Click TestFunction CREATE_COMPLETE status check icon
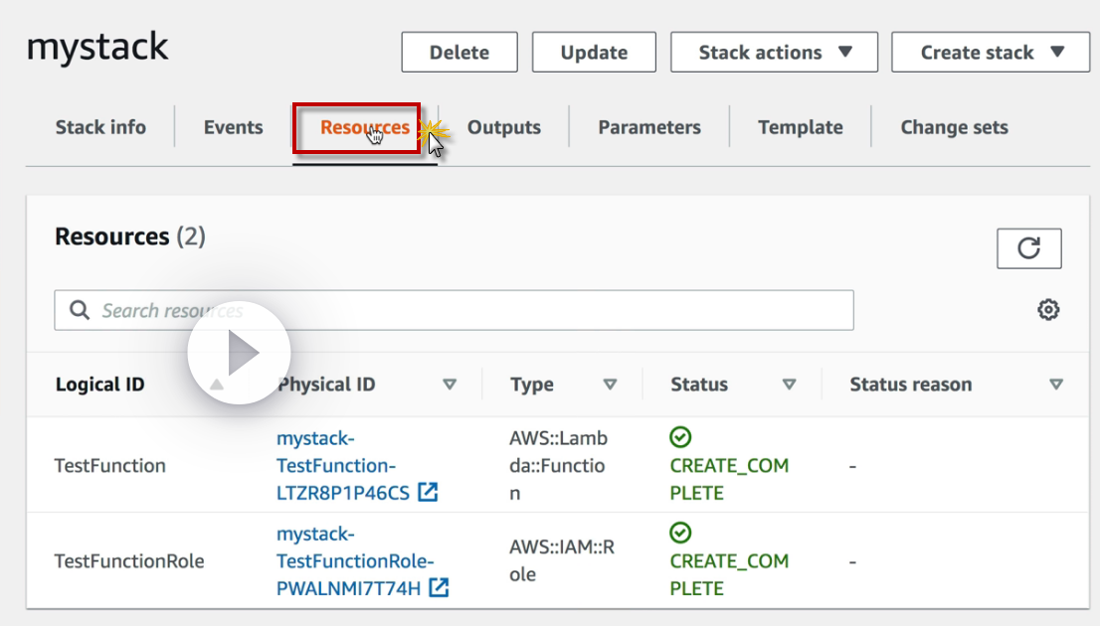Screen dimensions: 1100x626 click(680, 437)
